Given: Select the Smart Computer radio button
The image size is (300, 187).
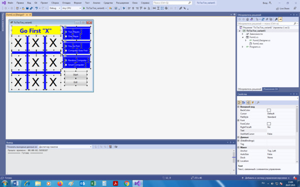Looking at the screenshot, I should [75, 65].
